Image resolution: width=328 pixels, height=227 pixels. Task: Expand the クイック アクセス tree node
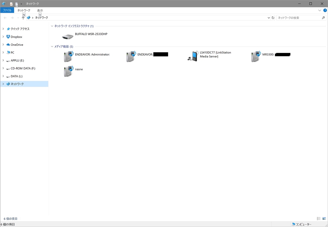pos(3,29)
